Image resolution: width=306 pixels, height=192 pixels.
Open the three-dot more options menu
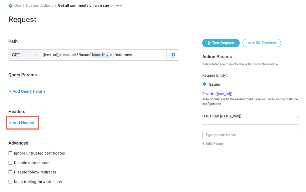(x=119, y=6)
